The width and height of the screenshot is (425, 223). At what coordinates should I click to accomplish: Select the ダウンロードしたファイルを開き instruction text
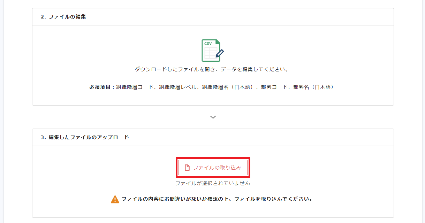pos(212,69)
